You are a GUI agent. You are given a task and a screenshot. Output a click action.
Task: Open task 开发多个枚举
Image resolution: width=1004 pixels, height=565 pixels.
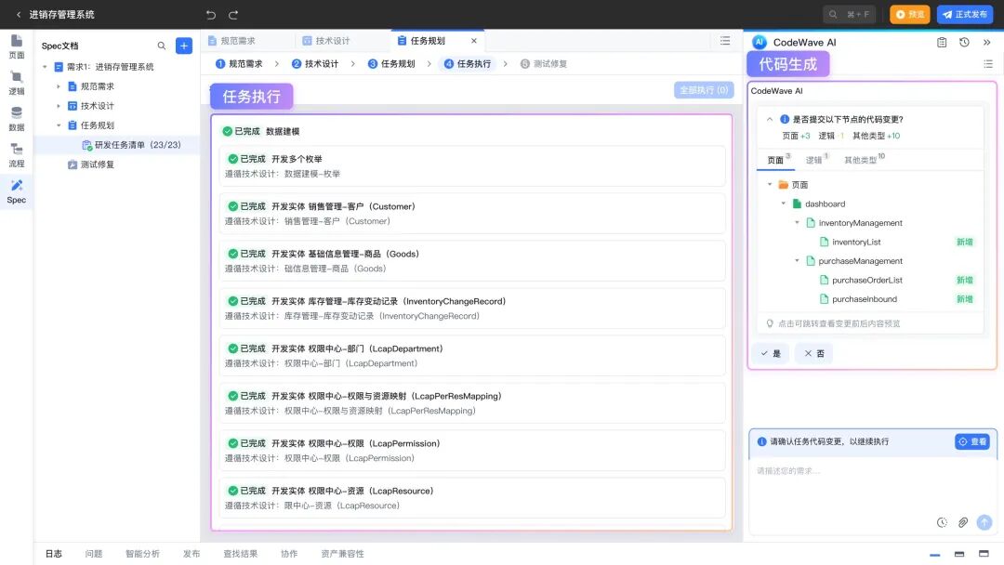coord(472,165)
